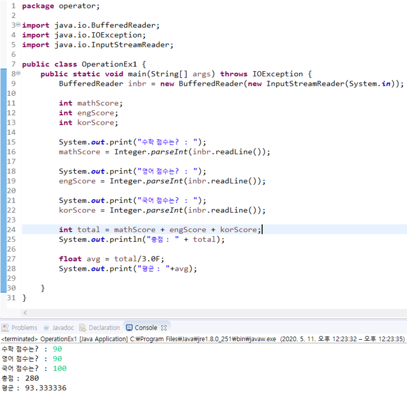Image resolution: width=407 pixels, height=395 pixels.
Task: Click the class name OperationEx1 in code
Action: [110, 64]
